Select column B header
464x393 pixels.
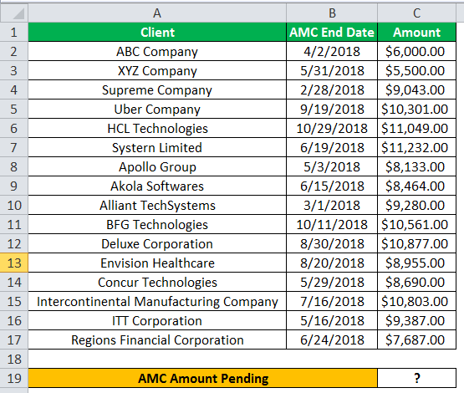click(332, 13)
